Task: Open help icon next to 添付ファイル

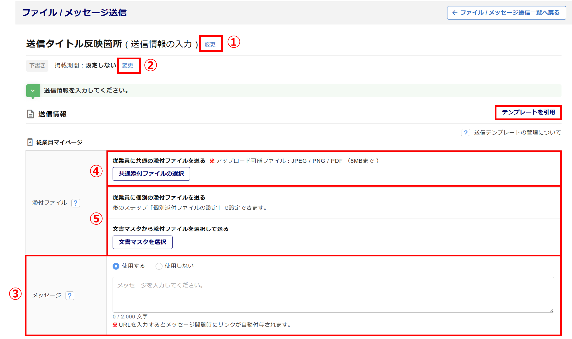Action: tap(76, 203)
